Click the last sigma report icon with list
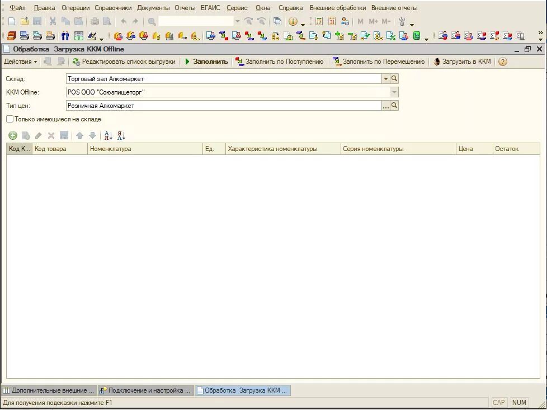 coord(520,36)
